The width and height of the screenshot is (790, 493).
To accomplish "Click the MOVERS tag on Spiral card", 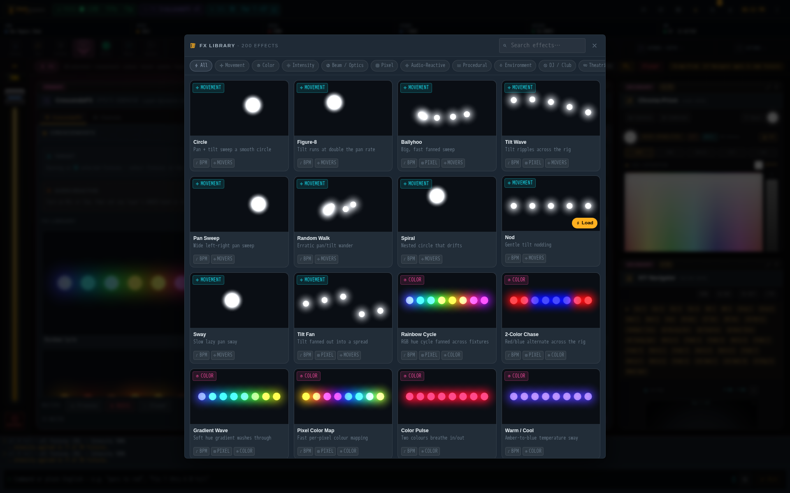I will tap(430, 259).
